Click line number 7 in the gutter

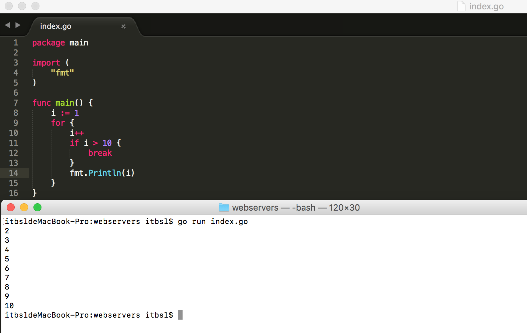(x=15, y=103)
